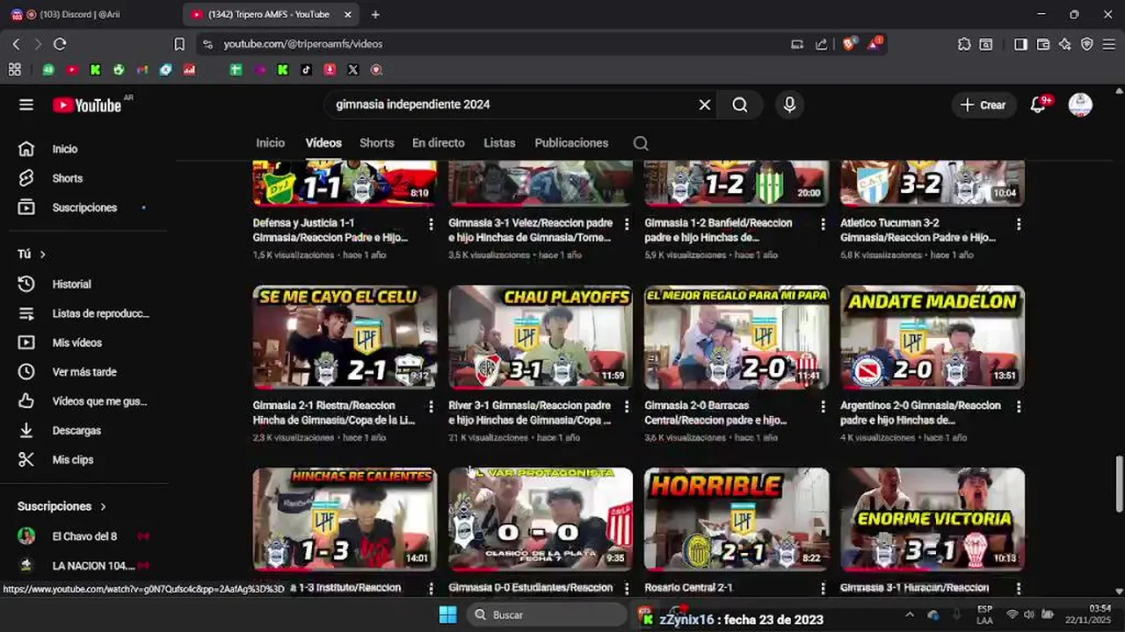Reload the page in the browser

pos(60,44)
